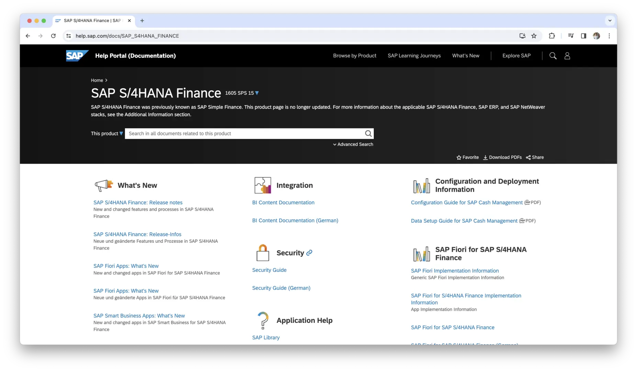Open the Chrome three-dot menu

609,36
